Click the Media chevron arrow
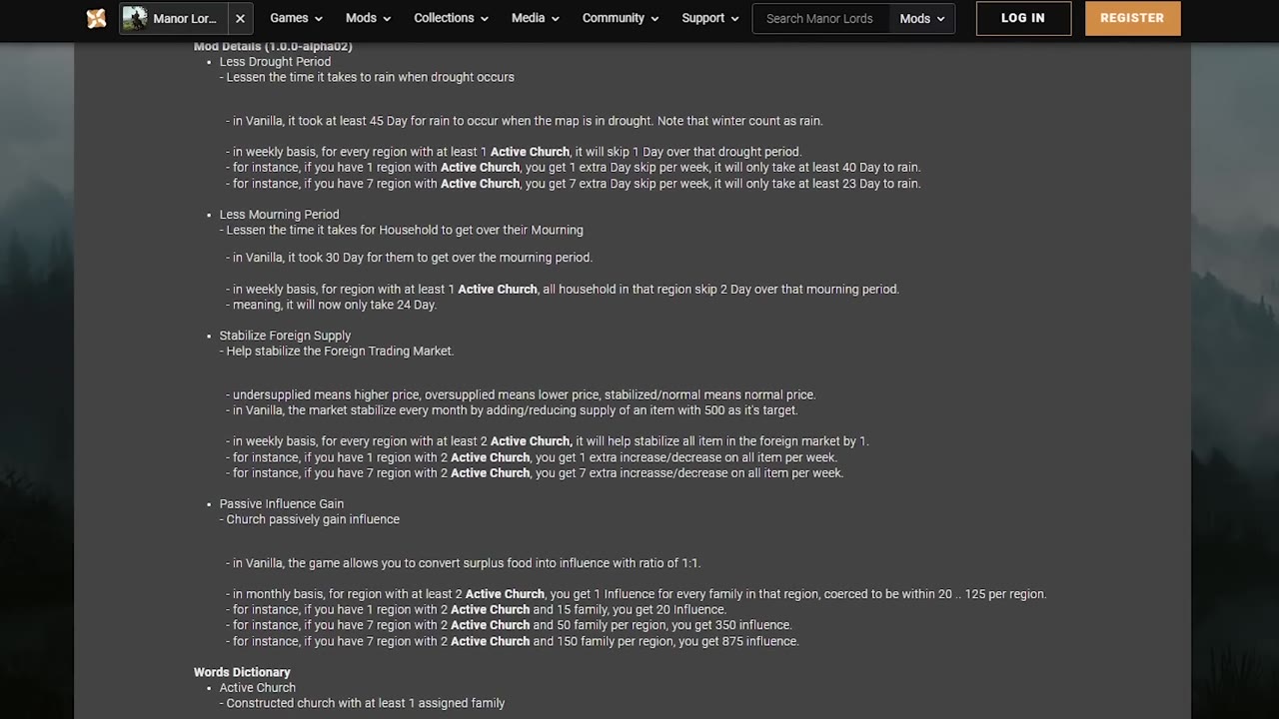The width and height of the screenshot is (1279, 719). tap(554, 19)
